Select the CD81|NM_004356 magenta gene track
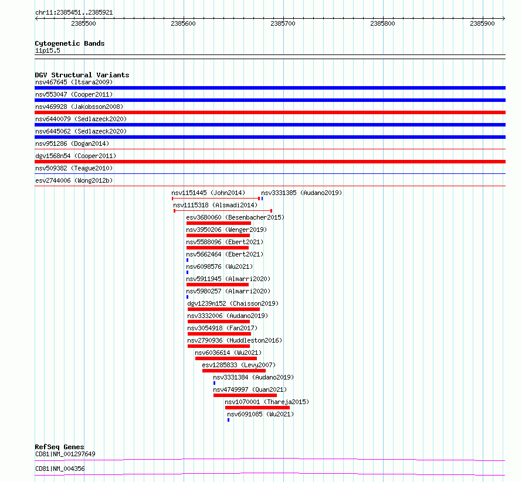 pos(270,474)
